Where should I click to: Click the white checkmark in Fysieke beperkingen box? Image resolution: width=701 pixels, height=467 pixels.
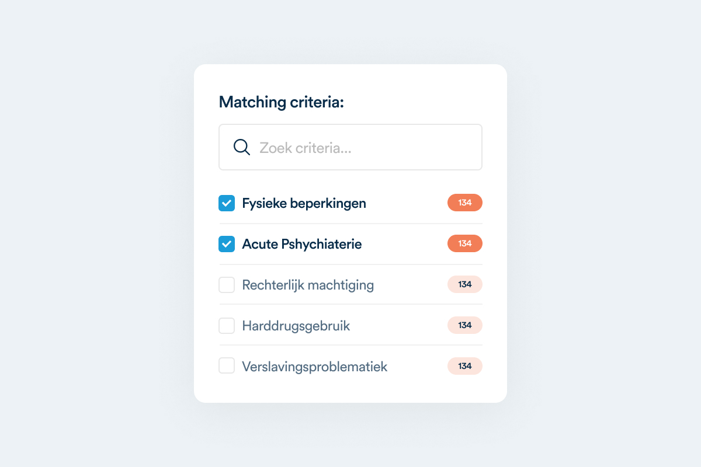227,203
